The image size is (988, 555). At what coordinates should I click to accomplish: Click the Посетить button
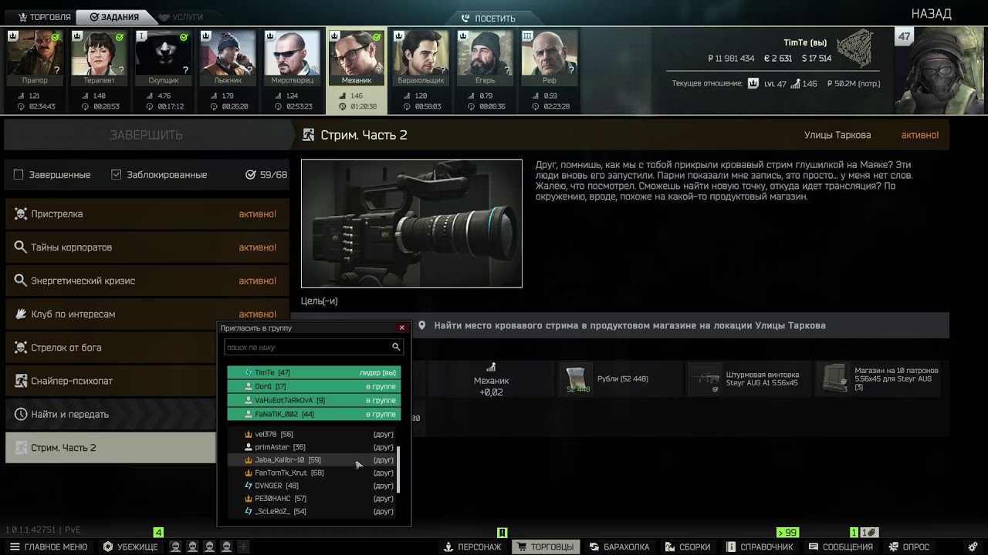[488, 18]
